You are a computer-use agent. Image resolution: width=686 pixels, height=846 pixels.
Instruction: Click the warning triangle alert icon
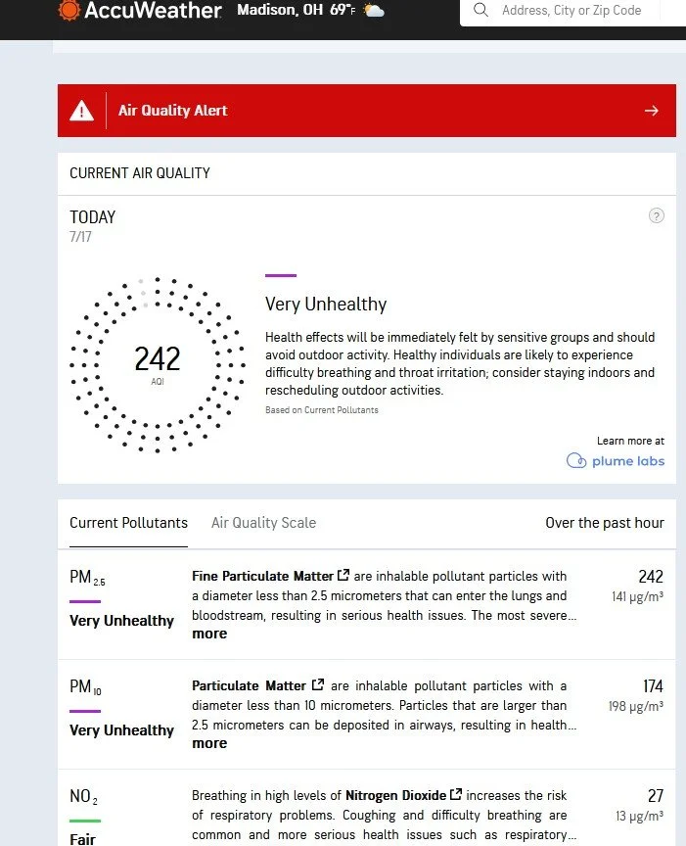81,111
